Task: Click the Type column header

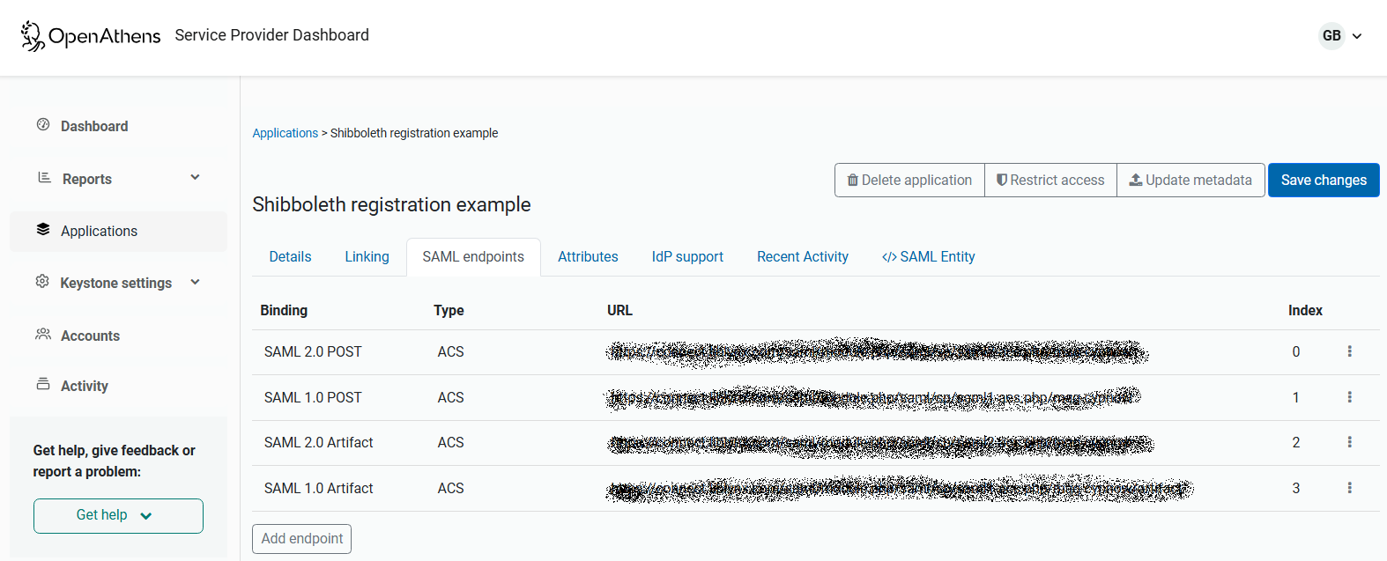Action: (x=449, y=310)
